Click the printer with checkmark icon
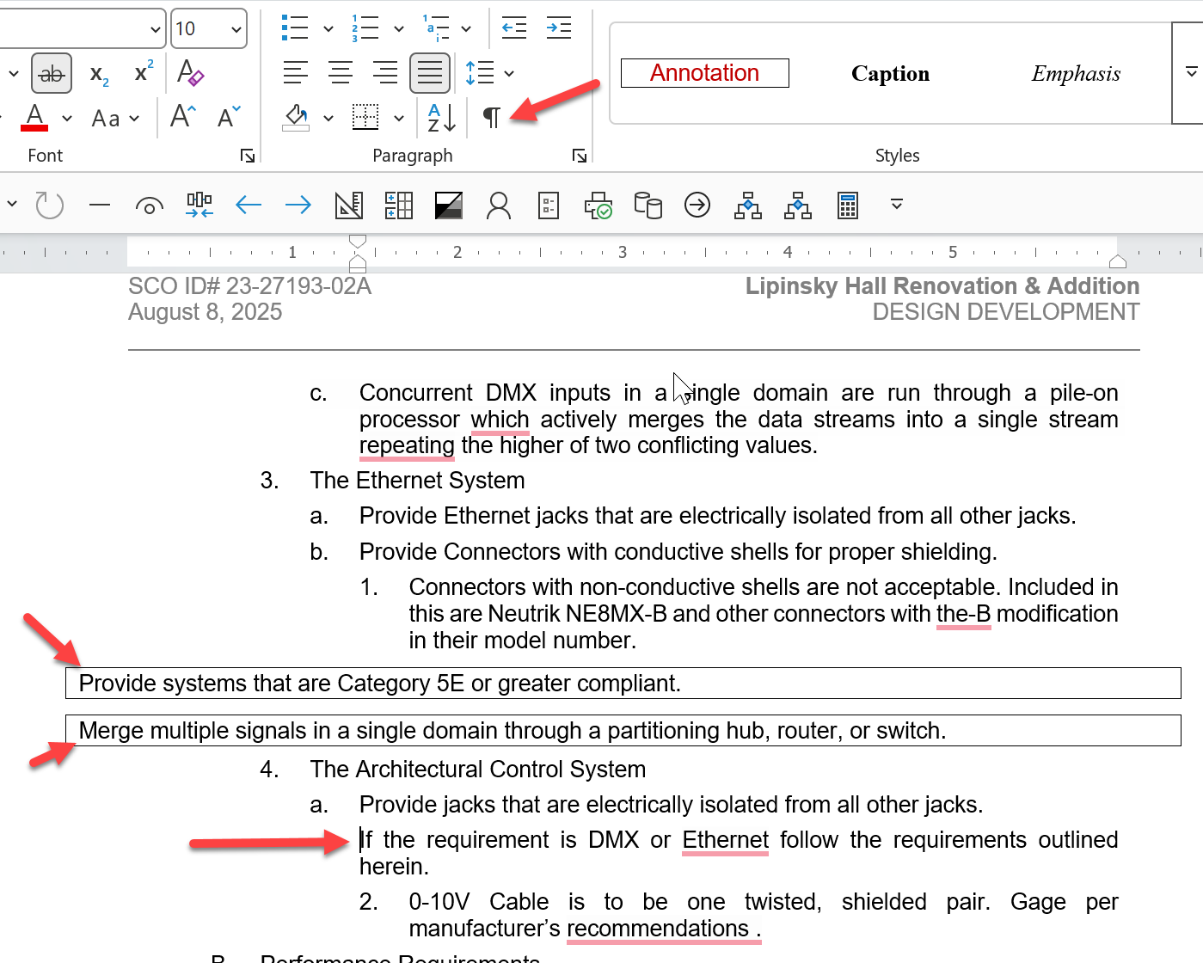 point(598,205)
